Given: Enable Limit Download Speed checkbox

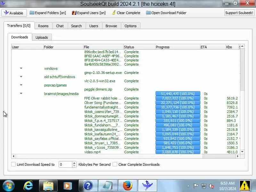Looking at the screenshot, I should (13, 164).
